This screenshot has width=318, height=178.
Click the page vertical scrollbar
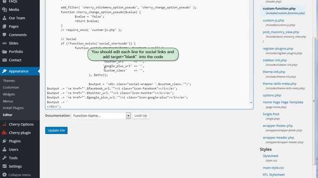pyautogui.click(x=314, y=101)
